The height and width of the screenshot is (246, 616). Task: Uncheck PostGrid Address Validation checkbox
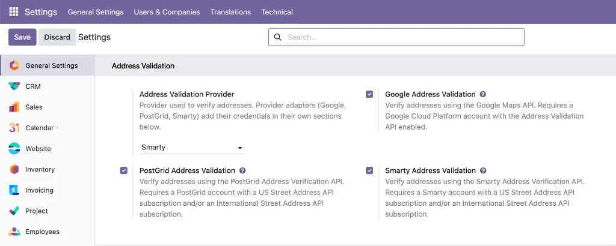coord(124,170)
